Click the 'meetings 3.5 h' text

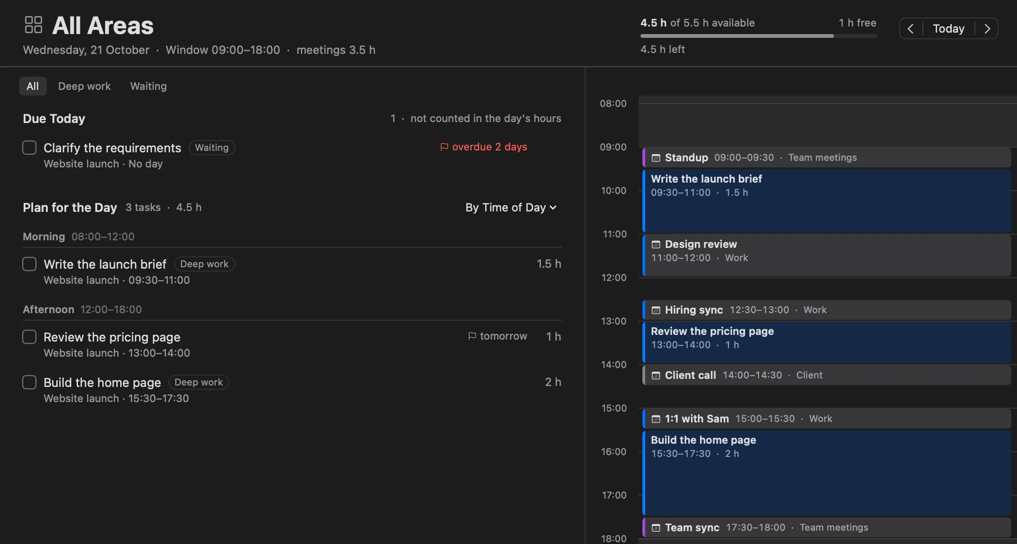pyautogui.click(x=336, y=50)
